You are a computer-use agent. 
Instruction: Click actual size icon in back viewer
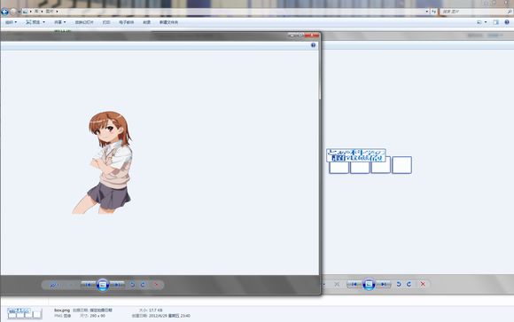tap(337, 284)
